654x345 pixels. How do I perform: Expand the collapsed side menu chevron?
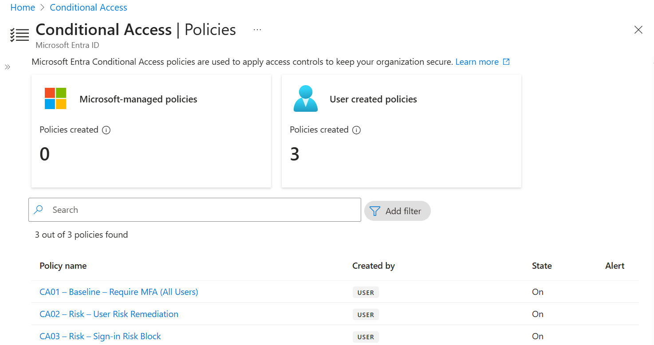(8, 67)
